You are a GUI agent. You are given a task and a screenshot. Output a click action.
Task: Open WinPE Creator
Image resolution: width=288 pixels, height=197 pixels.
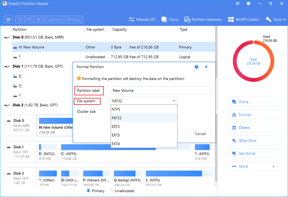[x=244, y=20]
